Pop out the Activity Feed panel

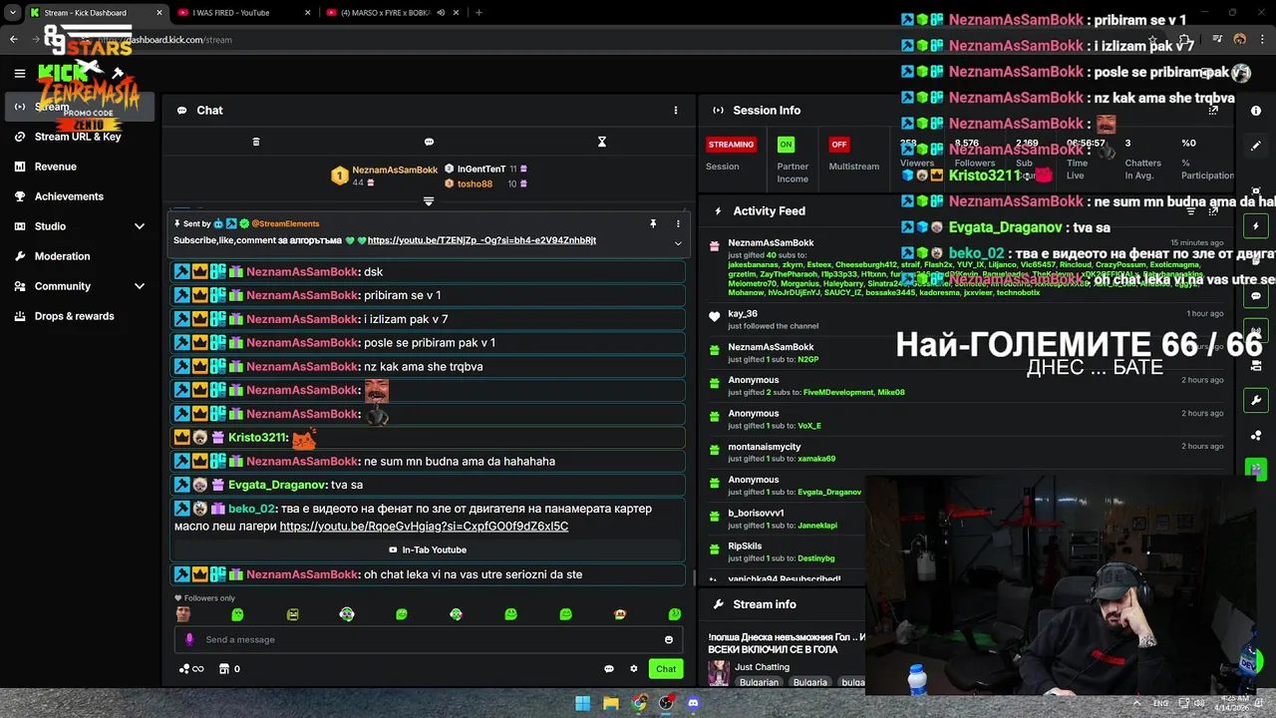pos(1213,210)
